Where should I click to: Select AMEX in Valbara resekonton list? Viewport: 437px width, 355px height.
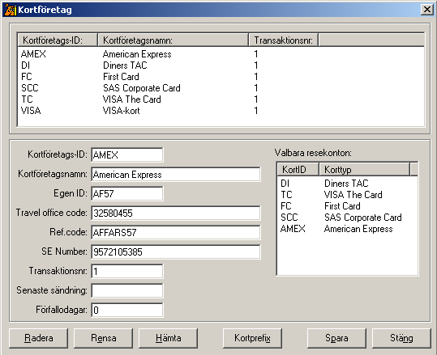click(x=293, y=229)
